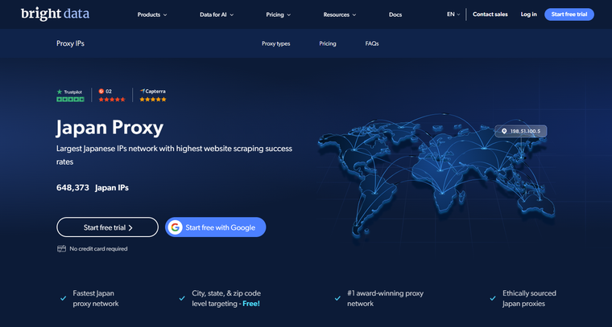The height and width of the screenshot is (327, 612).
Task: Open the EN language selector
Action: coord(453,14)
